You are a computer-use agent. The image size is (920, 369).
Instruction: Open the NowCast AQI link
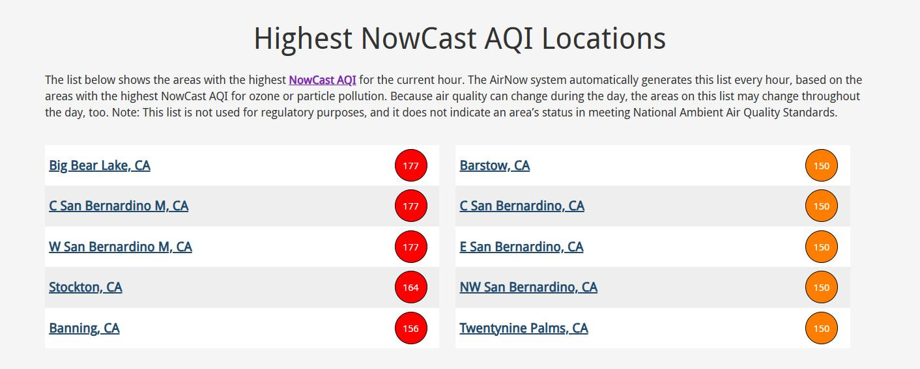click(323, 80)
